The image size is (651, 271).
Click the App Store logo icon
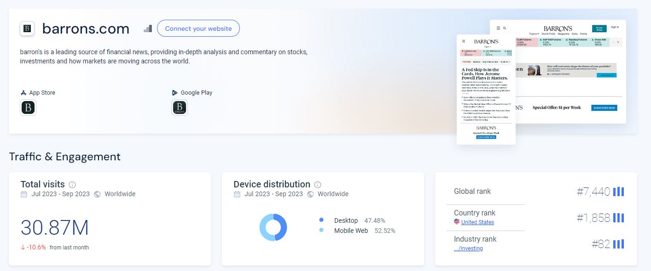[23, 93]
